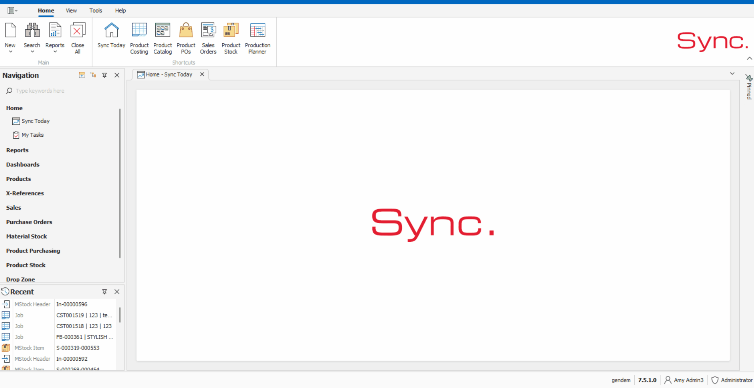
Task: Click the Navigation panel vertical scrollbar
Action: (x=120, y=183)
